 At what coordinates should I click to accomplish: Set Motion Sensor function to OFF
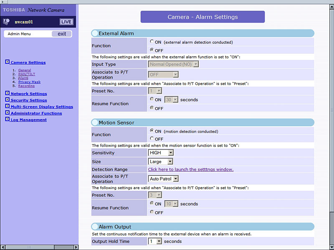click(152, 139)
